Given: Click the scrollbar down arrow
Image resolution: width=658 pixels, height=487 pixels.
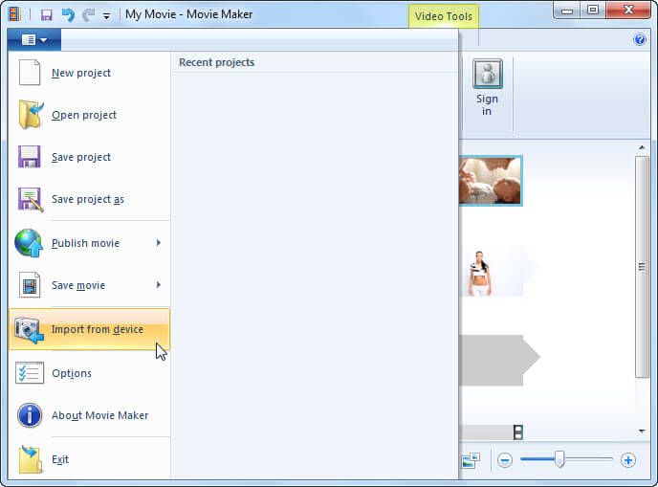Looking at the screenshot, I should coord(642,431).
